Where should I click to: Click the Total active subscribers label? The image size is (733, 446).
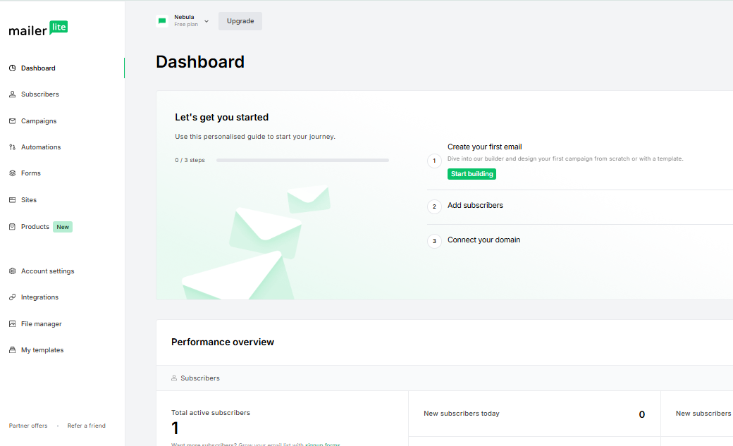click(x=210, y=413)
